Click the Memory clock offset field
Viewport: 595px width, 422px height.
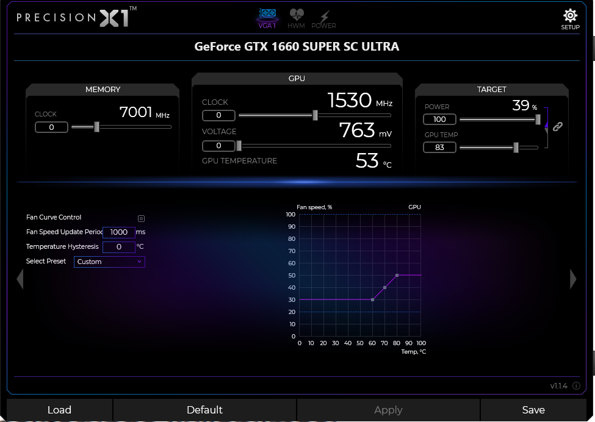52,127
